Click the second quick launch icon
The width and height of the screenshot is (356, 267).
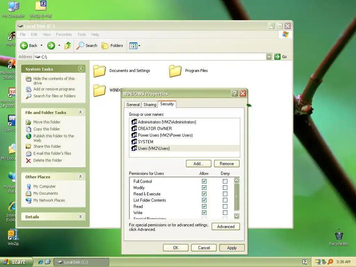[48, 262]
